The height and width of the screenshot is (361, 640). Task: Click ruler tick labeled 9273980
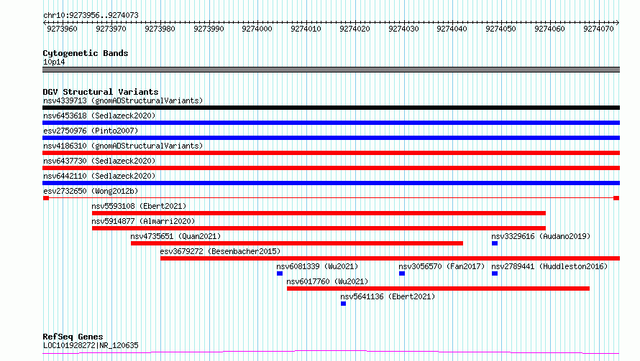click(160, 29)
